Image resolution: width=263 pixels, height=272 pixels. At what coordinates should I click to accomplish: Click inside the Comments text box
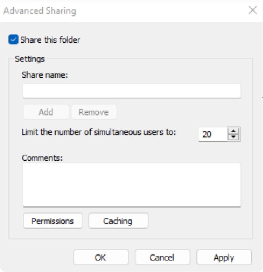[x=132, y=185]
